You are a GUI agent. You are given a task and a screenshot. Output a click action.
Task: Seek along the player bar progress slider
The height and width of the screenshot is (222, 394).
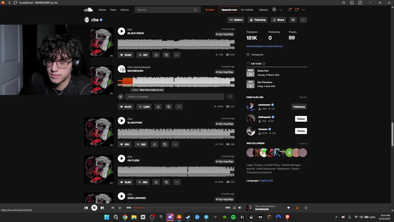pyautogui.click(x=178, y=208)
